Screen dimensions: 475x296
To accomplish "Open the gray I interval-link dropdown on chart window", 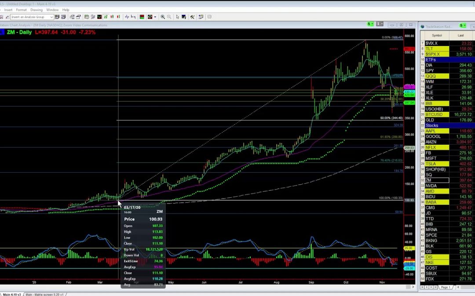I will 380,24.
